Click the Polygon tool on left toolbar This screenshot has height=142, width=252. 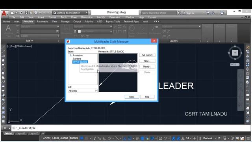pos(3,60)
